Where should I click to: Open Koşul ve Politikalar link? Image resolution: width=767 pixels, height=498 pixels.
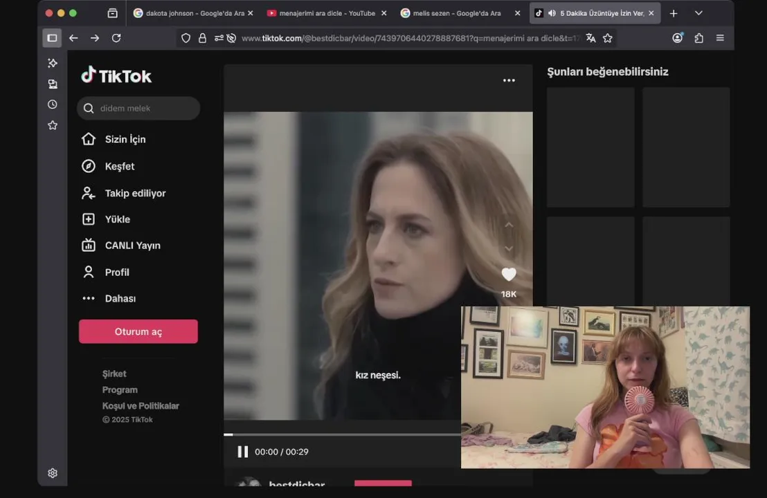coord(141,405)
